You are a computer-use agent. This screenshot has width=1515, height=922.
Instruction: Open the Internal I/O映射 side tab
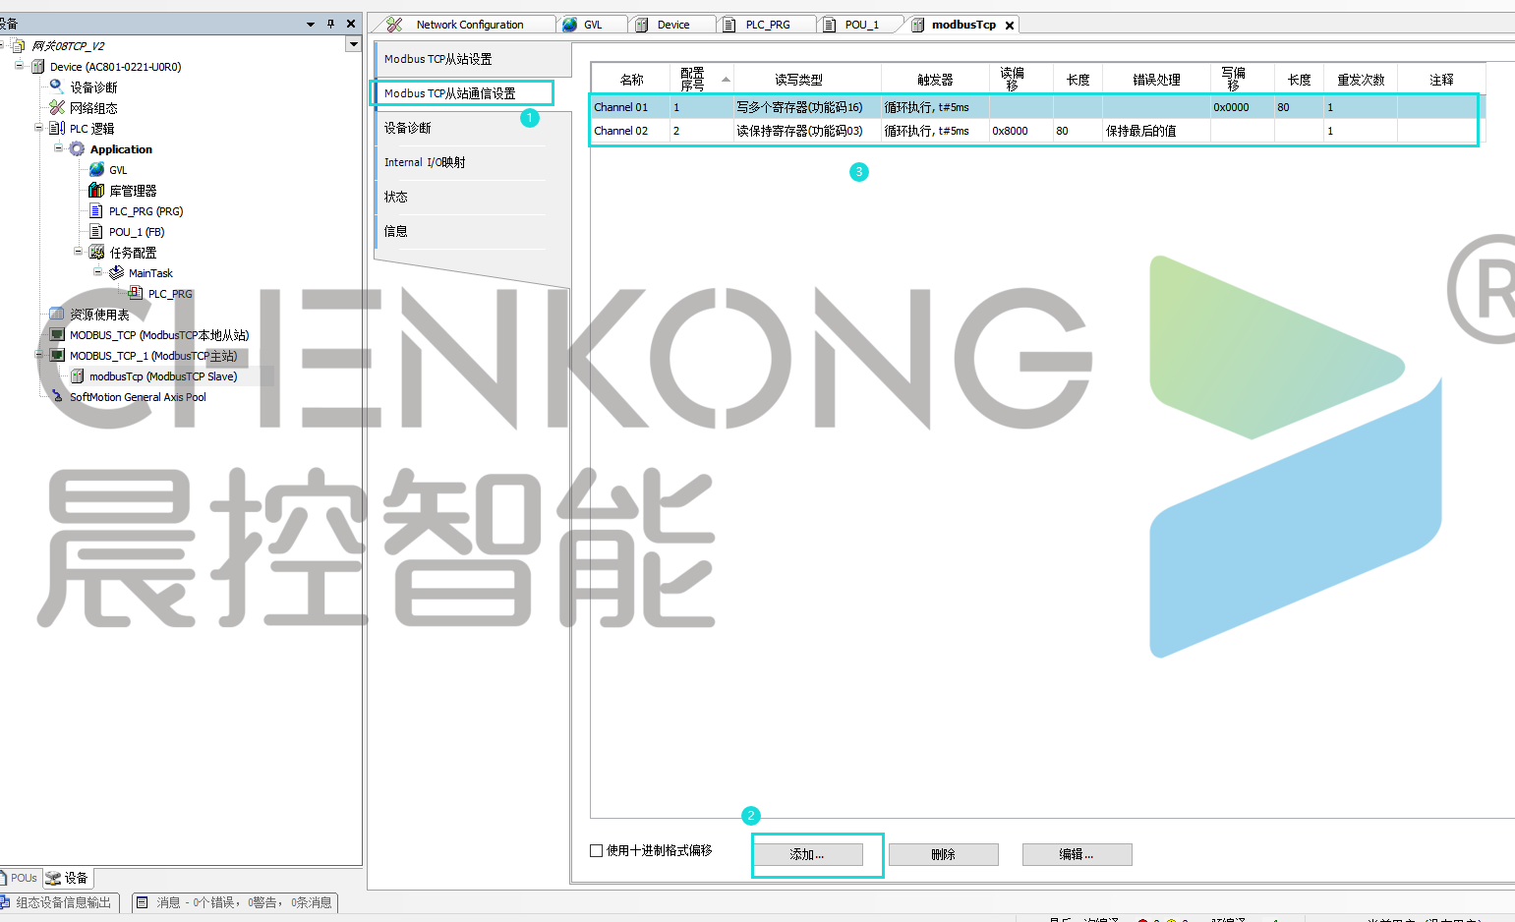(425, 162)
